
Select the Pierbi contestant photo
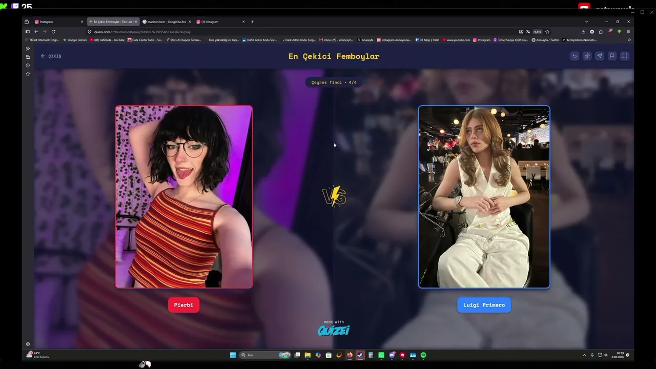tap(184, 197)
